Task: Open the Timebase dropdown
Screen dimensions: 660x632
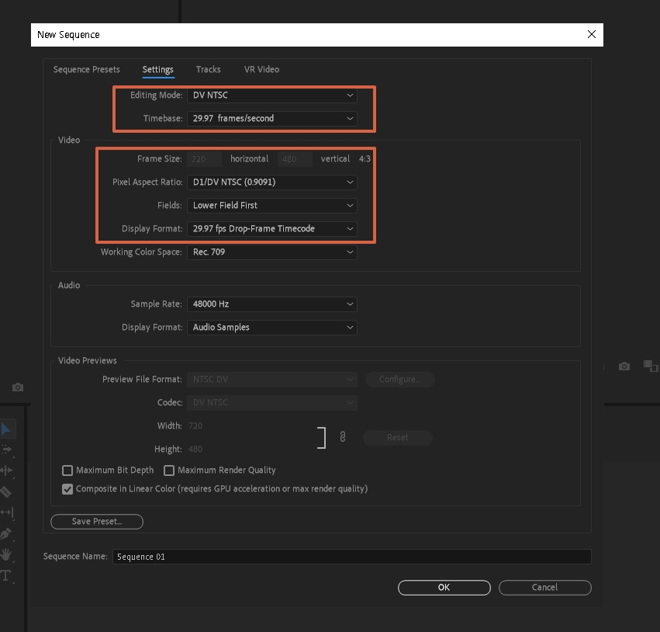Action: coord(272,118)
